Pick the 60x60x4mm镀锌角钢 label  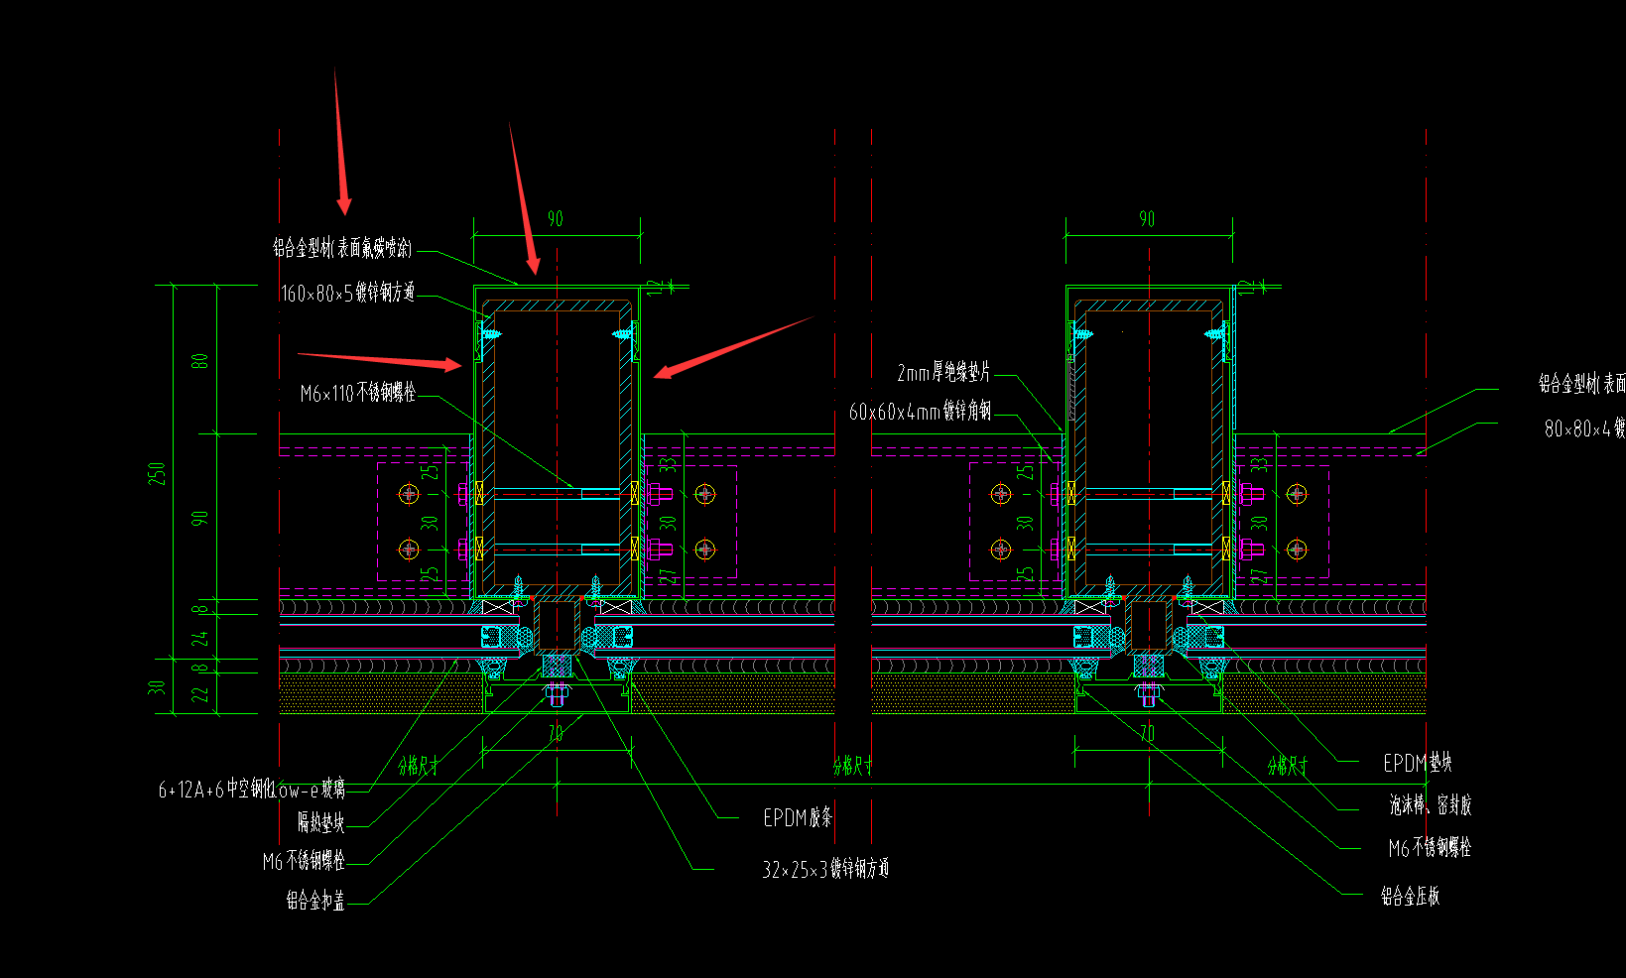(x=920, y=411)
